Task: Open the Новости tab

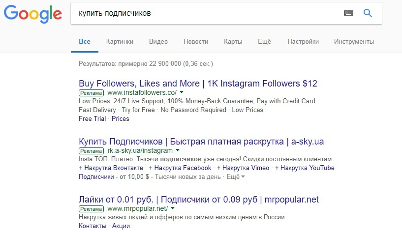Action: pyautogui.click(x=196, y=41)
